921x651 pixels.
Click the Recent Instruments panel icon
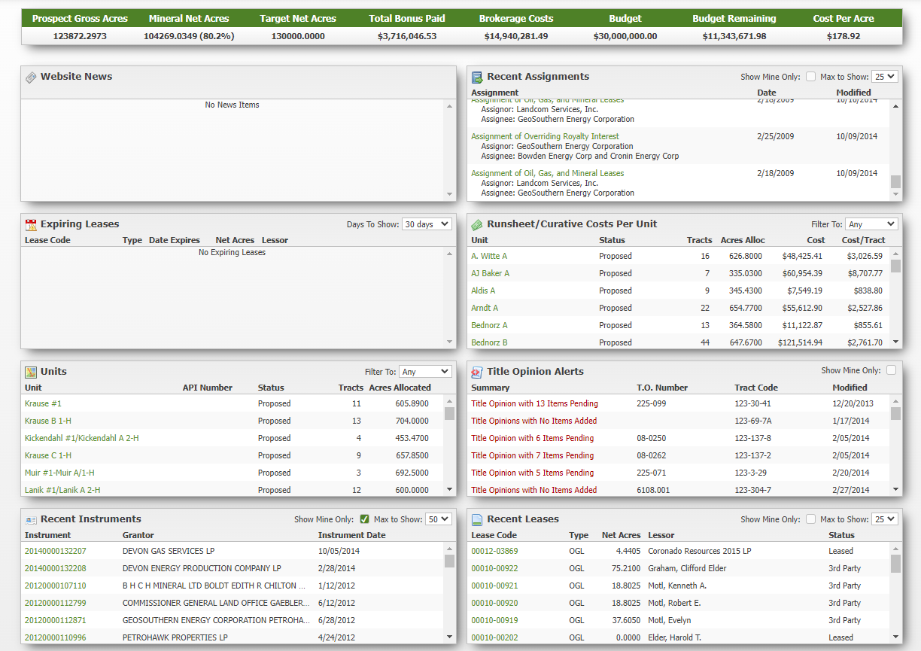click(31, 519)
